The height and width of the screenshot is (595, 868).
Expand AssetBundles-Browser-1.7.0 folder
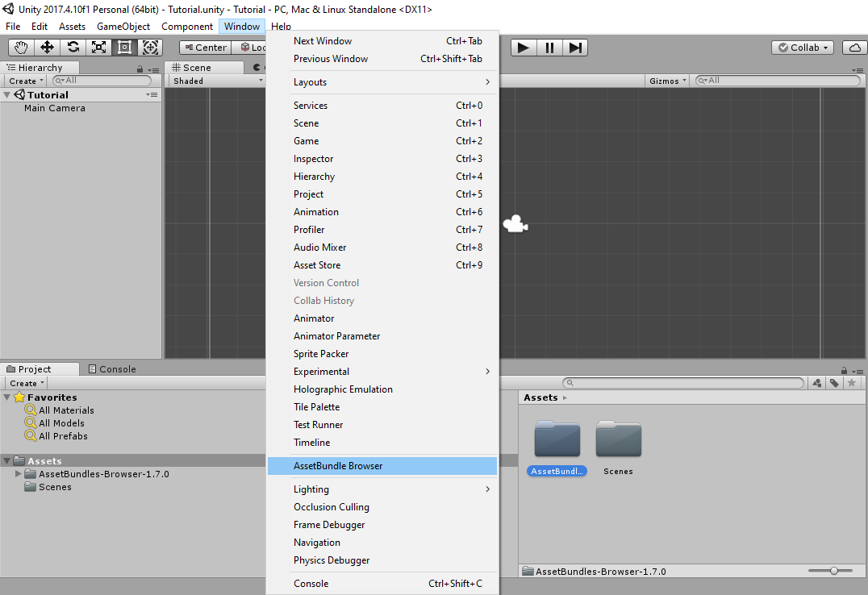[x=19, y=474]
